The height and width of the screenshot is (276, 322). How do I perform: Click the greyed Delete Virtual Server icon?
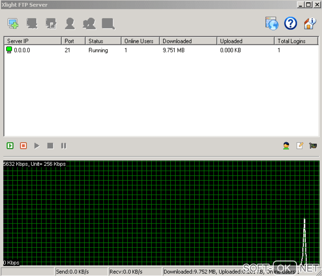(32, 24)
